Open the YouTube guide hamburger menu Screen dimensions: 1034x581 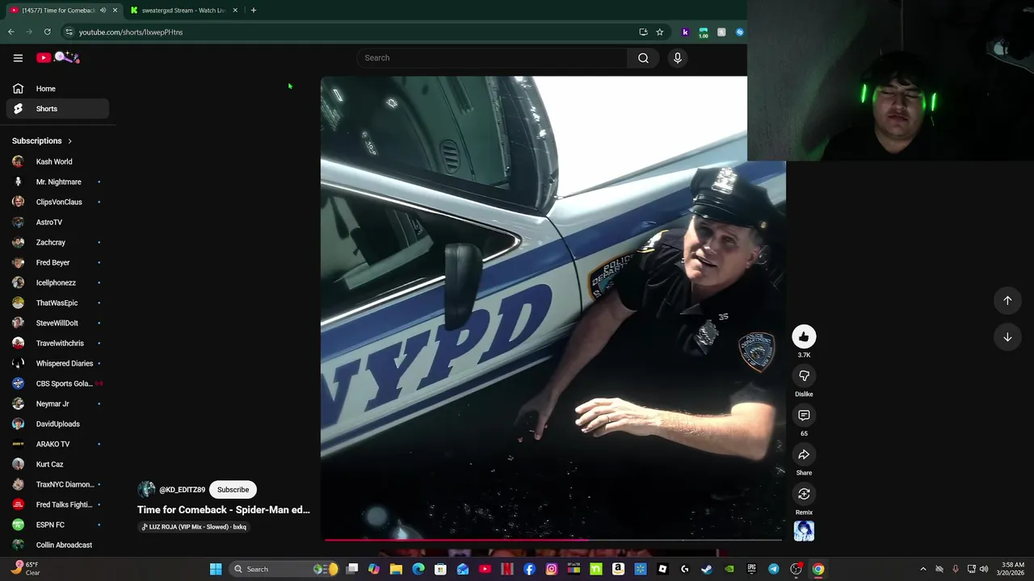pyautogui.click(x=18, y=57)
